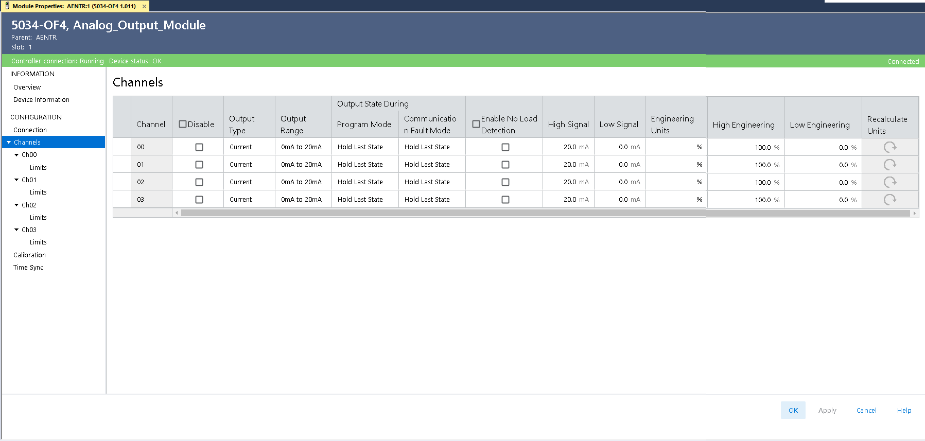Screen dimensions: 925x441
Task: Edit High Signal value for channel 00
Action: click(568, 147)
